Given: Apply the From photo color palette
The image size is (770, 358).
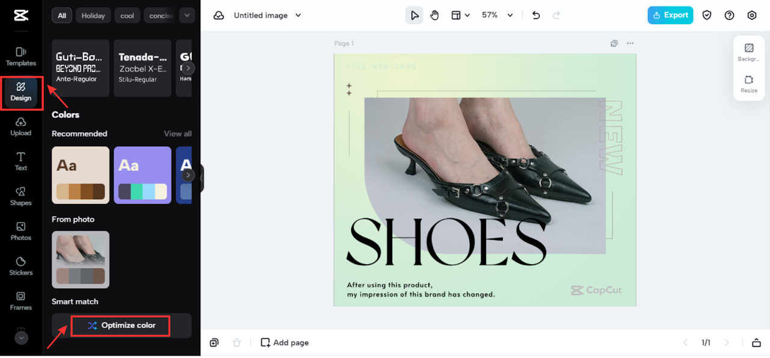Looking at the screenshot, I should click(81, 259).
